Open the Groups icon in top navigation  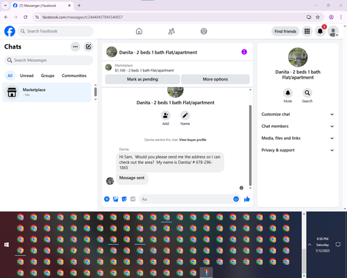tap(204, 31)
